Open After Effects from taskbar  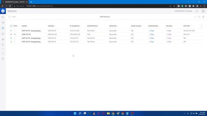[99, 113]
